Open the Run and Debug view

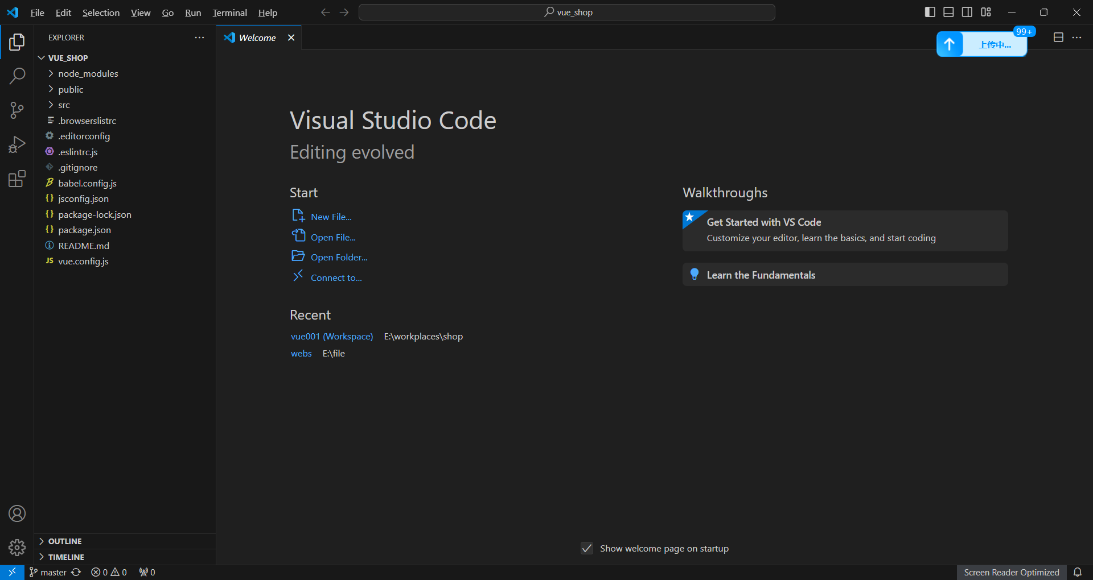coord(17,144)
